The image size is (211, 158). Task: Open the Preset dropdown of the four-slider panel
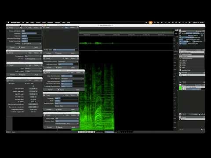(x=58, y=73)
